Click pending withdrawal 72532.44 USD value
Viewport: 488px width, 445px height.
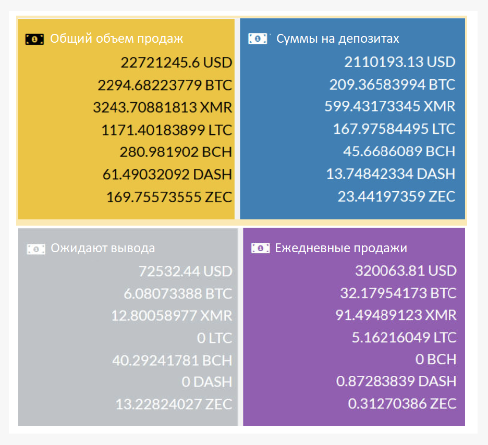click(x=185, y=271)
